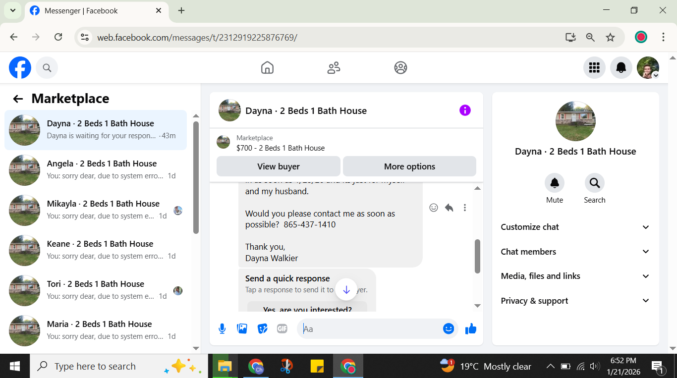The image size is (677, 378).
Task: Open Dayna 2 Beds 1 Bath House chat
Action: tap(96, 130)
